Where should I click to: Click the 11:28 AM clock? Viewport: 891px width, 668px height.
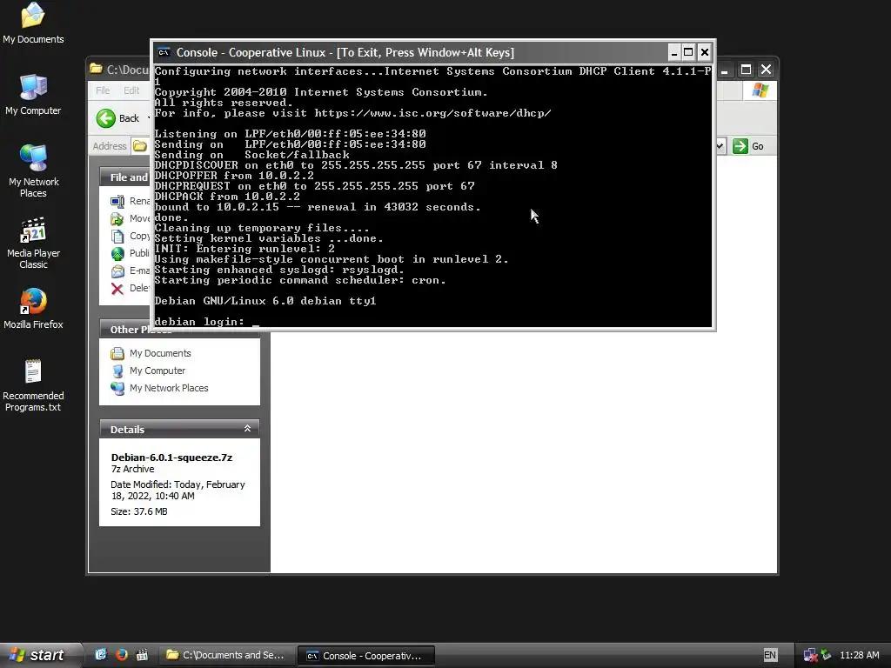[x=859, y=656]
